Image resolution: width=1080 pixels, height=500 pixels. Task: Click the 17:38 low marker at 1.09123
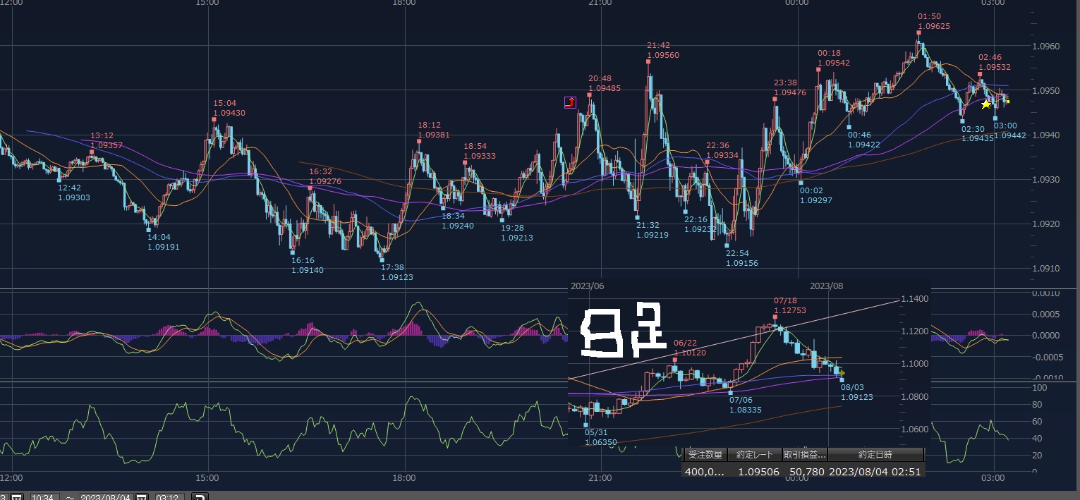pos(382,260)
